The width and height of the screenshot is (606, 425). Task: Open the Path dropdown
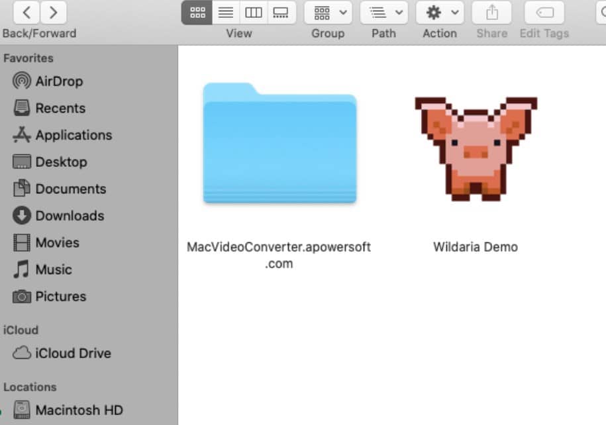[x=383, y=13]
